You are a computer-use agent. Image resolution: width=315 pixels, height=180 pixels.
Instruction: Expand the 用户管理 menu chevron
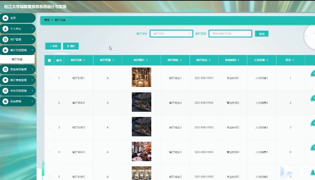pos(32,39)
